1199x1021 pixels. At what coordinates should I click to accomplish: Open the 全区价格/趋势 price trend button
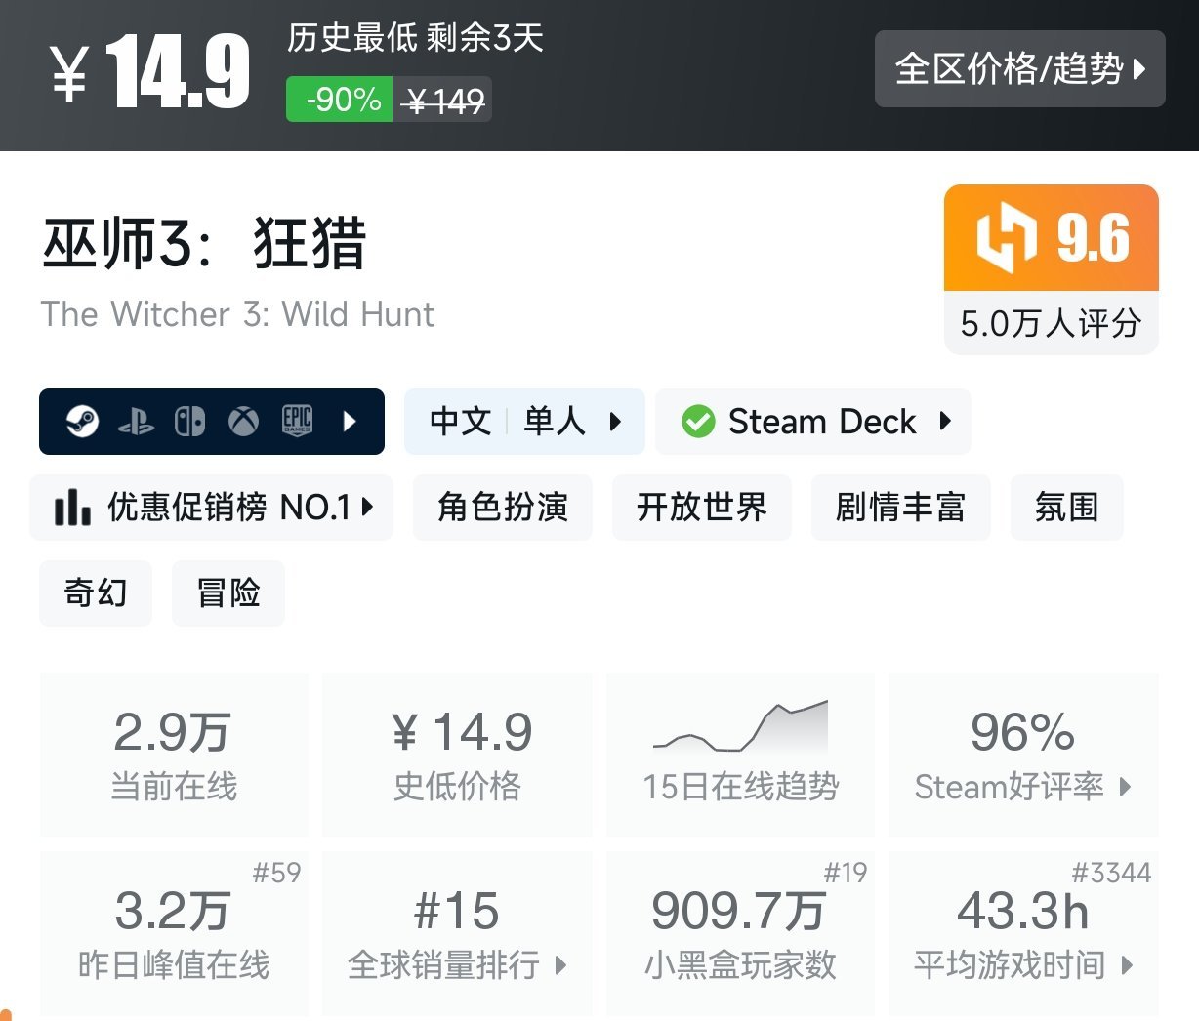click(1019, 69)
